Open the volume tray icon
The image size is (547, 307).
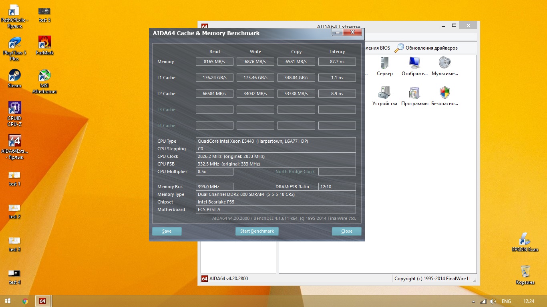point(493,301)
